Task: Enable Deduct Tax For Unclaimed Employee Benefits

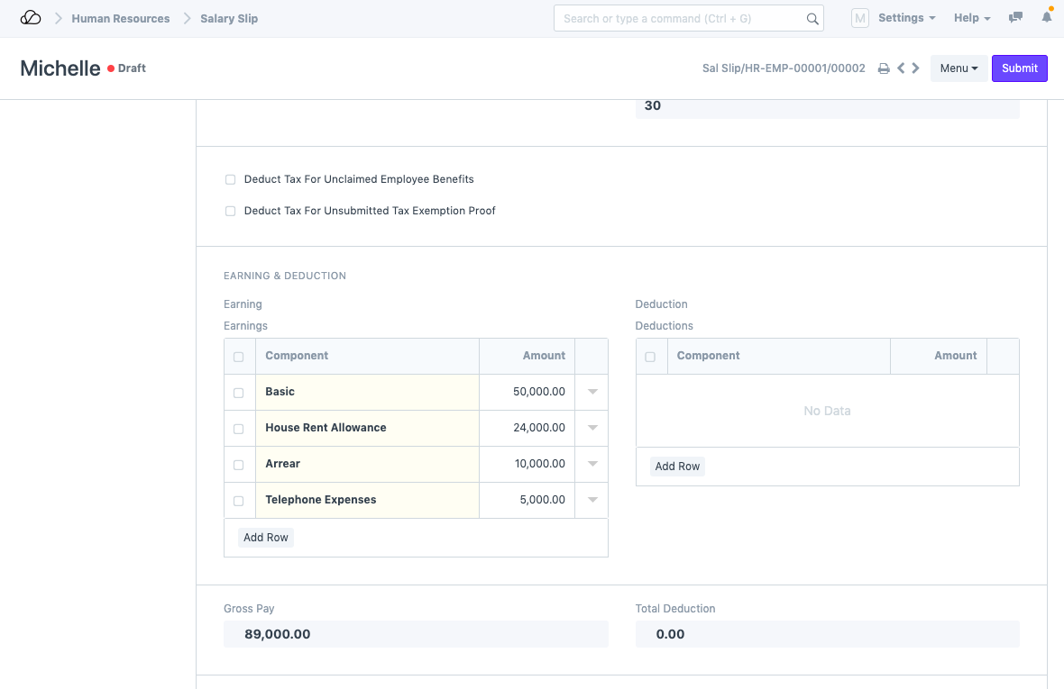Action: coord(231,180)
